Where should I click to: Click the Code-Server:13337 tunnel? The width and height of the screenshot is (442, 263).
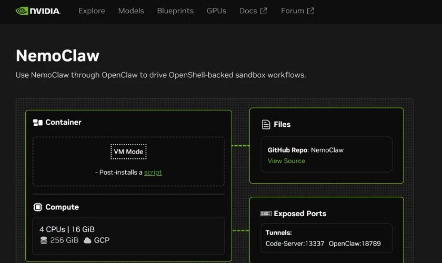pyautogui.click(x=295, y=244)
